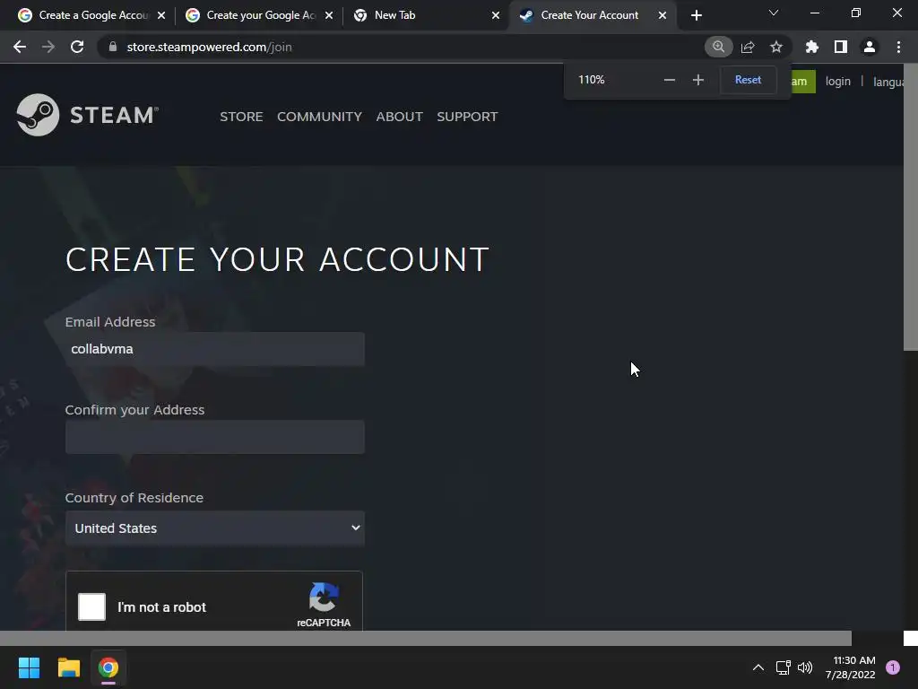Click the volume speaker tray icon

coord(805,667)
